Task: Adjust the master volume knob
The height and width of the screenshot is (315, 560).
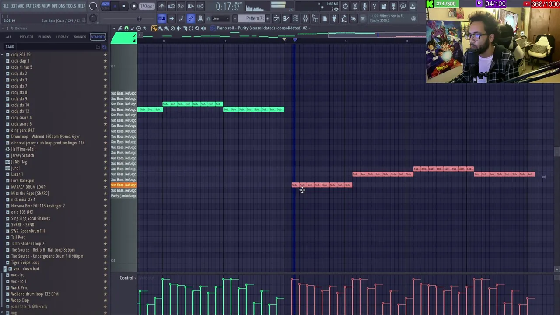Action: (x=93, y=6)
